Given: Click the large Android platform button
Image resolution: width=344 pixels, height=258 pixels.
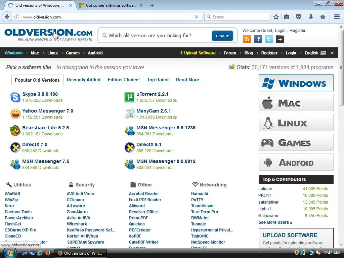Looking at the screenshot, I should 296,162.
